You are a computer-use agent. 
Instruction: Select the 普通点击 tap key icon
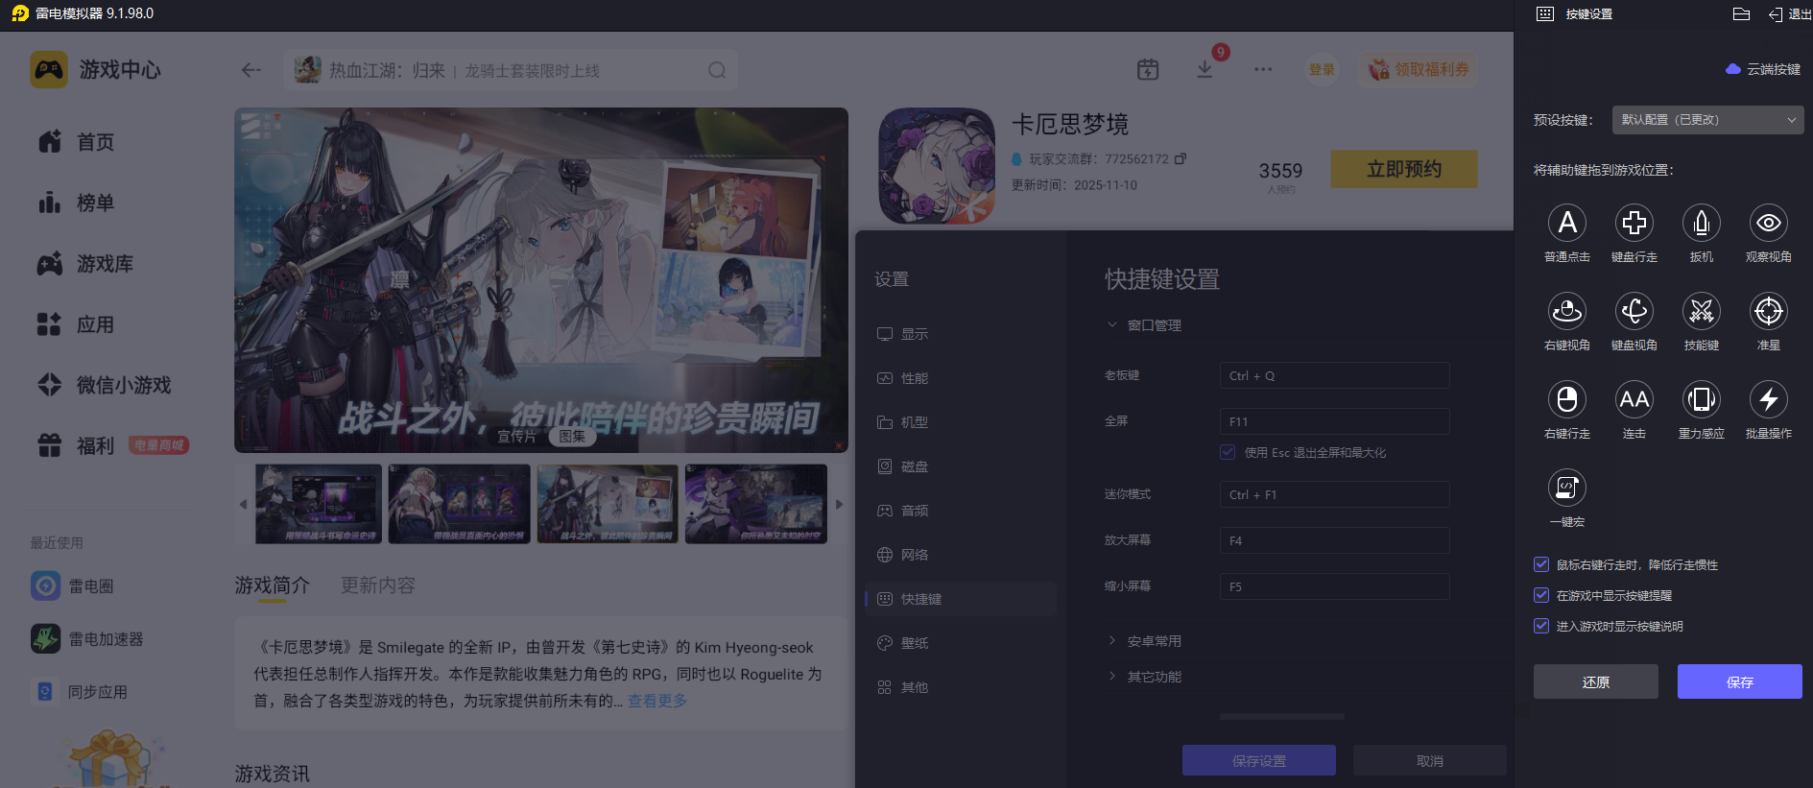pos(1567,223)
